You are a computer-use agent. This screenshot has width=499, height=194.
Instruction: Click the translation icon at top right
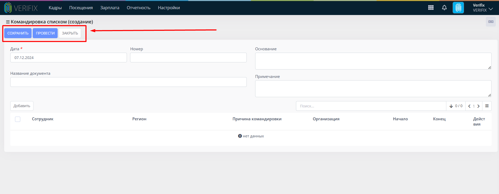[491, 22]
